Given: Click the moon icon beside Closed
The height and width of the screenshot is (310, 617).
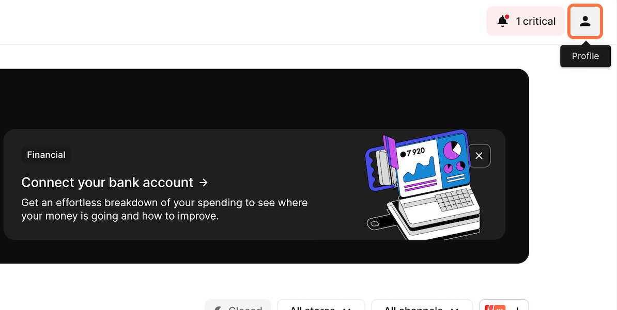Looking at the screenshot, I should point(218,308).
